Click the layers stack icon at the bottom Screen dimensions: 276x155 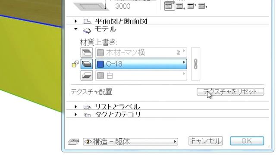coord(74,142)
